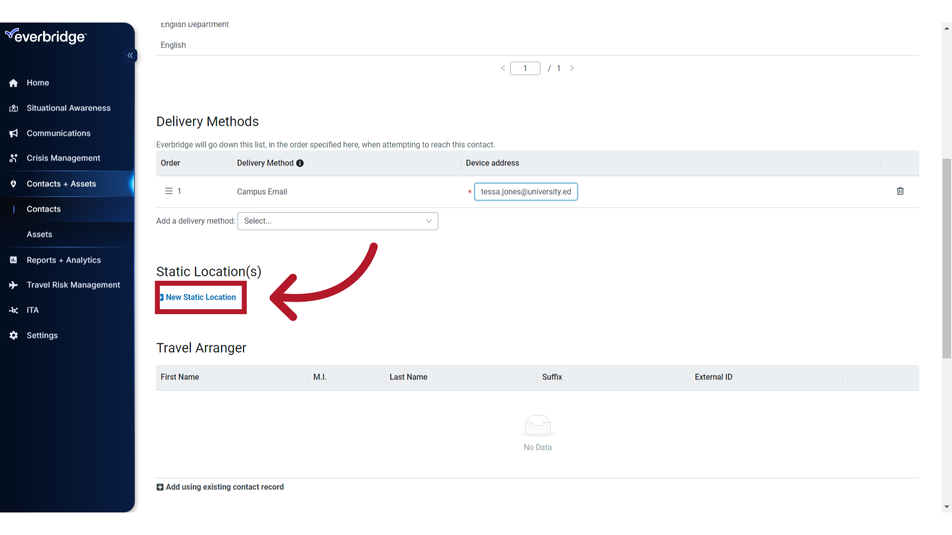This screenshot has width=952, height=535.
Task: Open the delivery method info tooltip
Action: [x=300, y=162]
